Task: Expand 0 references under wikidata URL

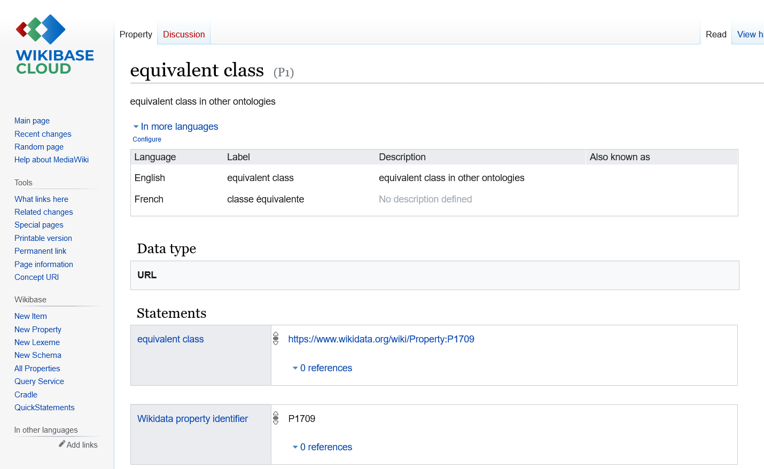Action: coord(322,368)
